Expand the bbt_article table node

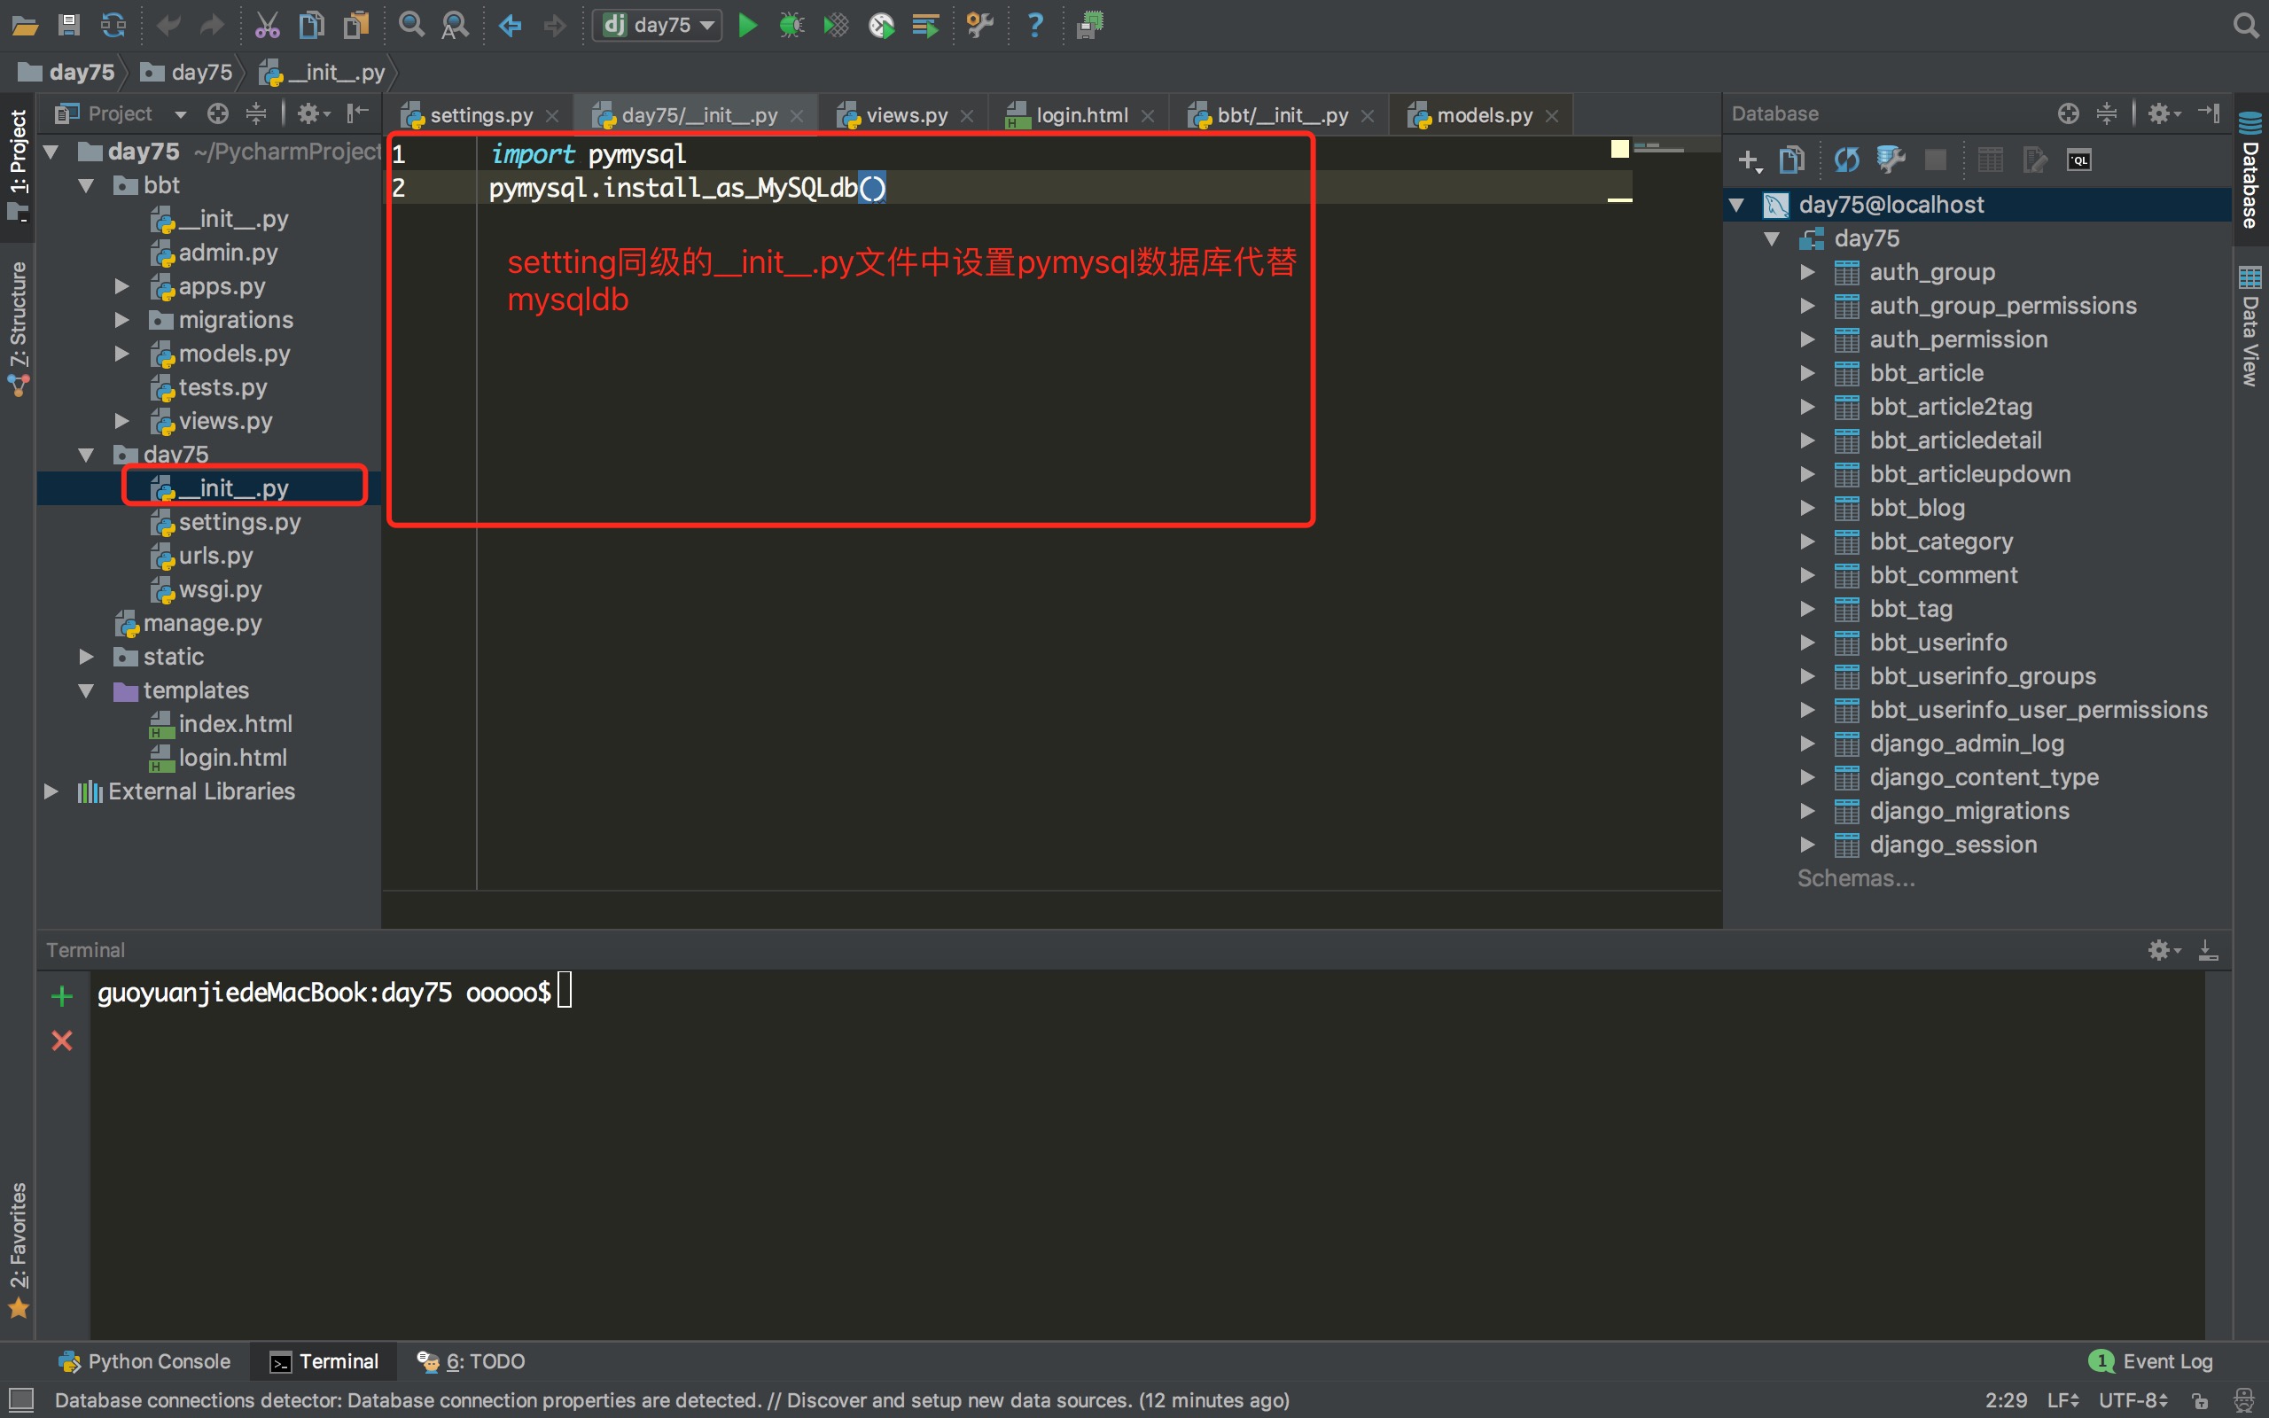(x=1808, y=373)
